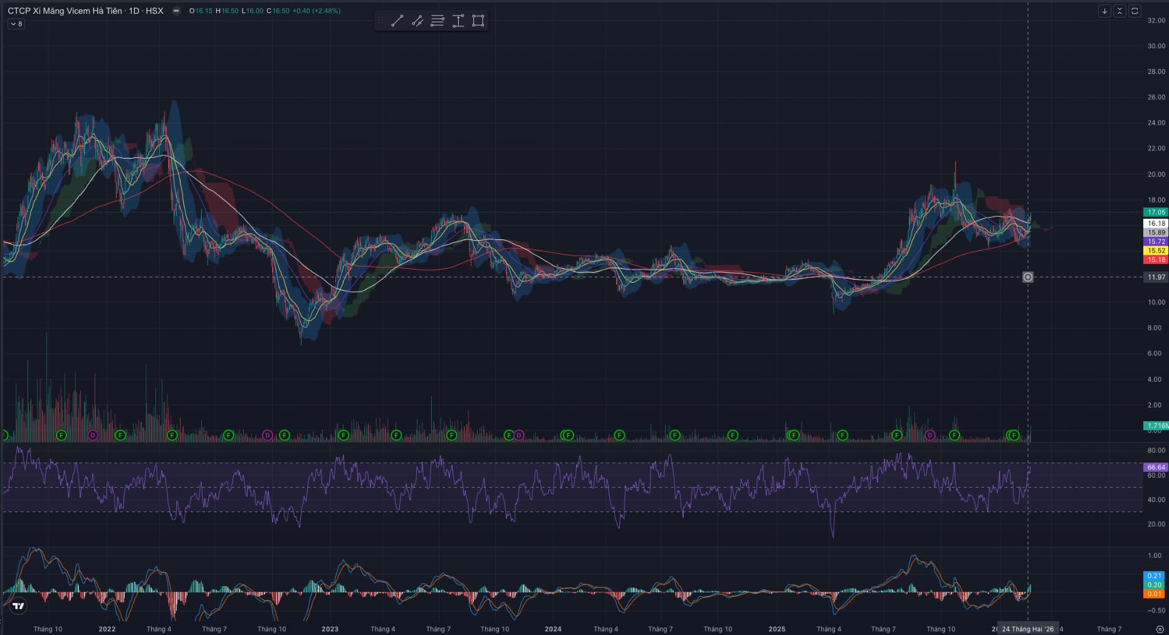
Task: Select the parallel channel drawing tool
Action: click(x=417, y=21)
